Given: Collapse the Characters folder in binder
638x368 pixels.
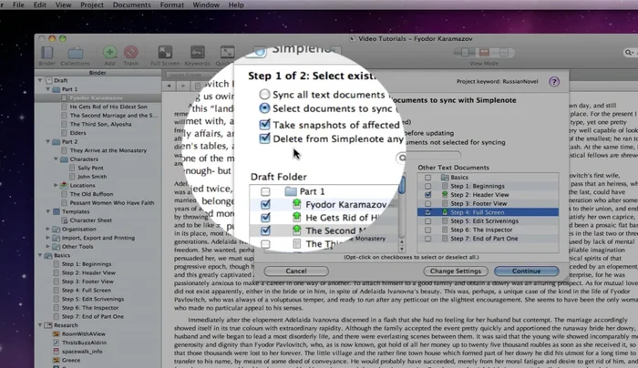Looking at the screenshot, I should pos(55,158).
